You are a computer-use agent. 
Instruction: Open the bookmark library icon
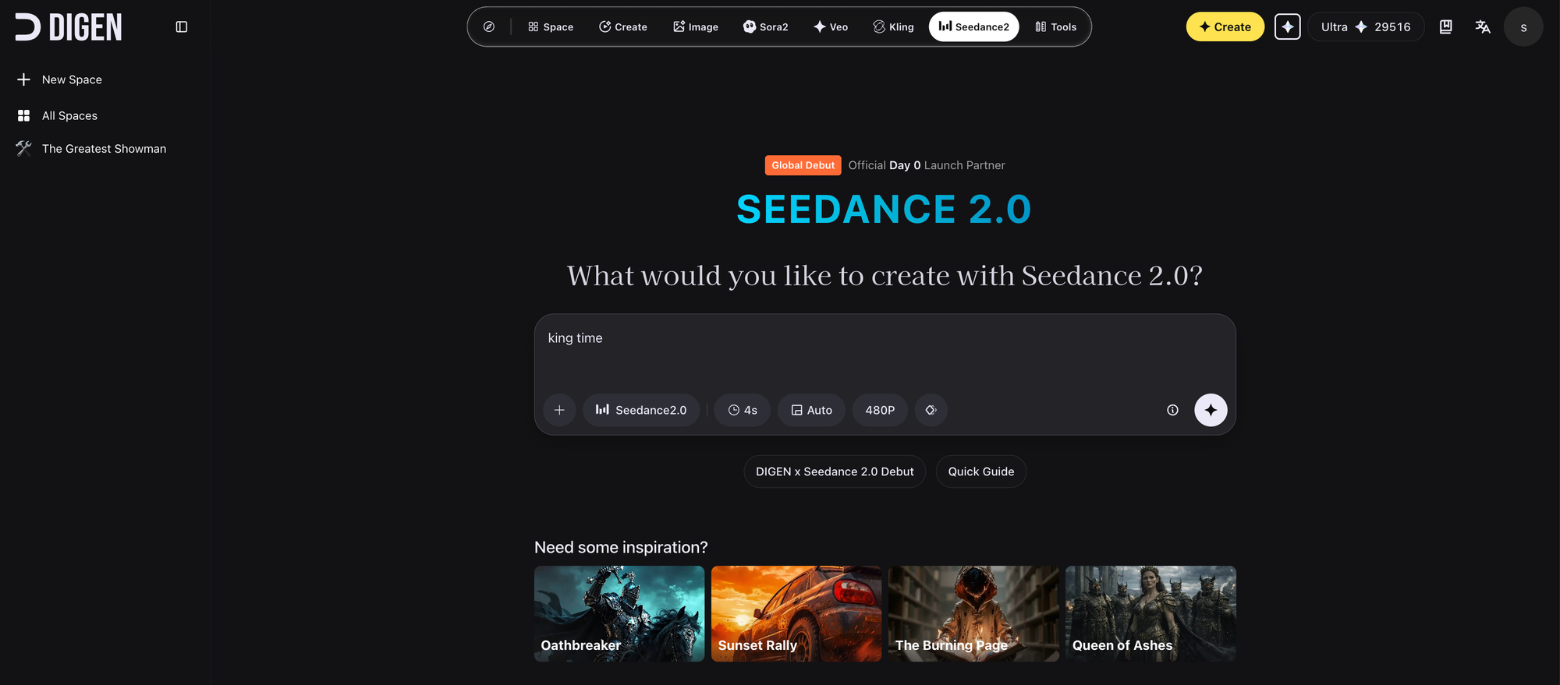1445,27
